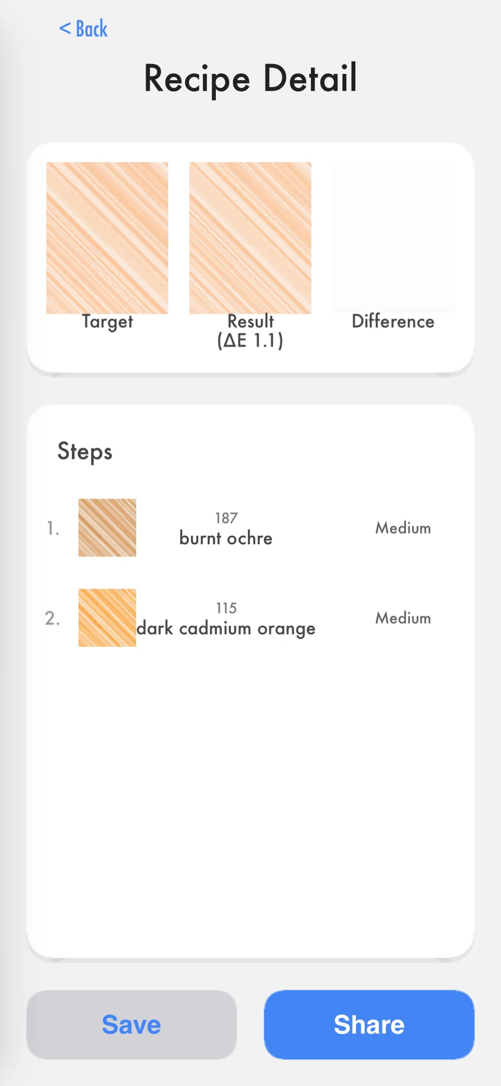Viewport: 501px width, 1086px height.
Task: Click the Difference label
Action: (393, 321)
